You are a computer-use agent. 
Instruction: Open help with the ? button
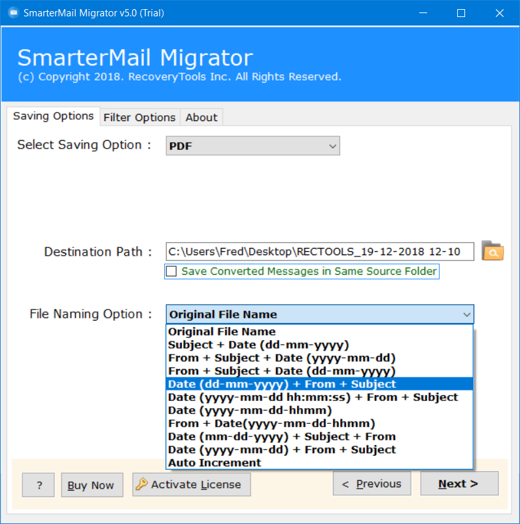[38, 485]
